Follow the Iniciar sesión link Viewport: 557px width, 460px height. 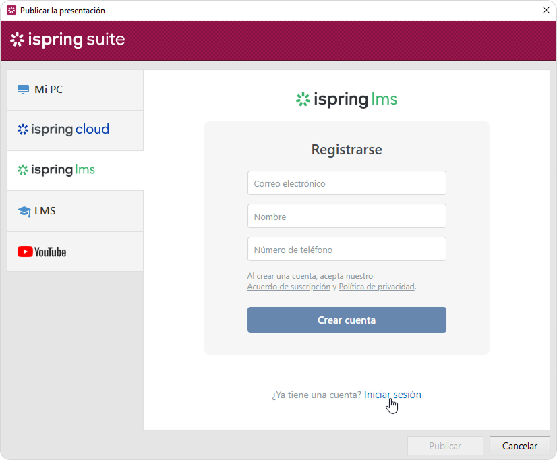(x=392, y=395)
